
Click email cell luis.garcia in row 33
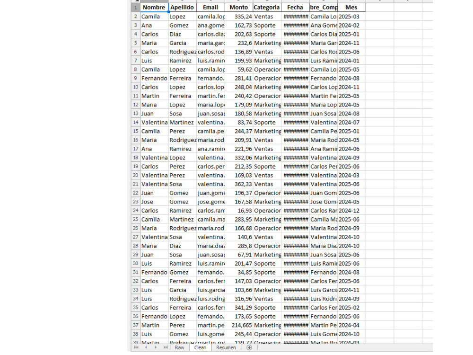[x=210, y=290]
